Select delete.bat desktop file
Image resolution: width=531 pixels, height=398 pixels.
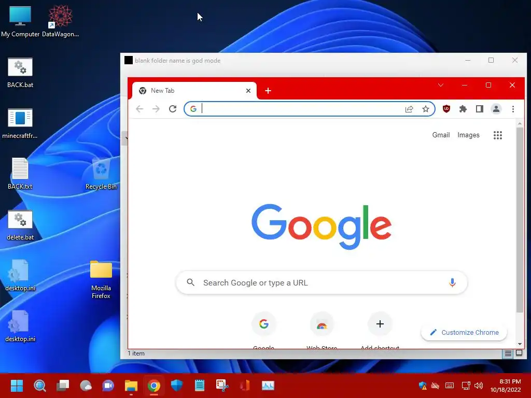point(20,225)
